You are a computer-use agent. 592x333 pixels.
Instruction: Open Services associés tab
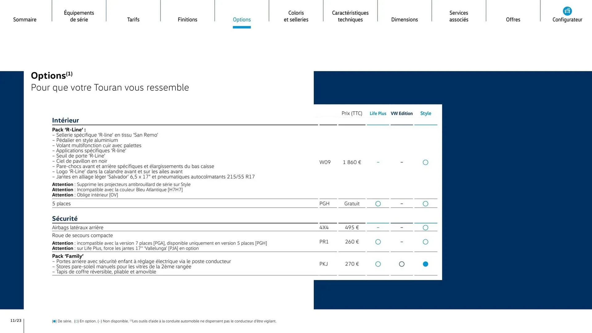pyautogui.click(x=459, y=16)
